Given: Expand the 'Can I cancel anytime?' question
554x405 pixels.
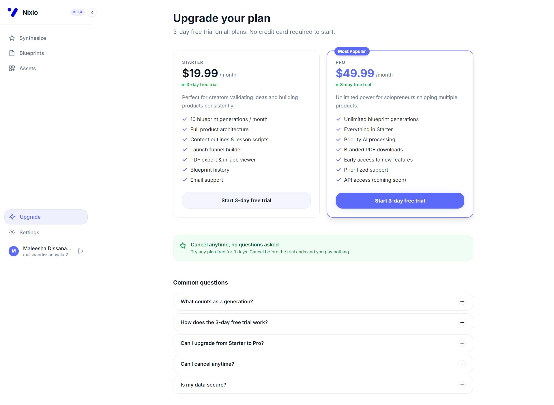Looking at the screenshot, I should [462, 364].
